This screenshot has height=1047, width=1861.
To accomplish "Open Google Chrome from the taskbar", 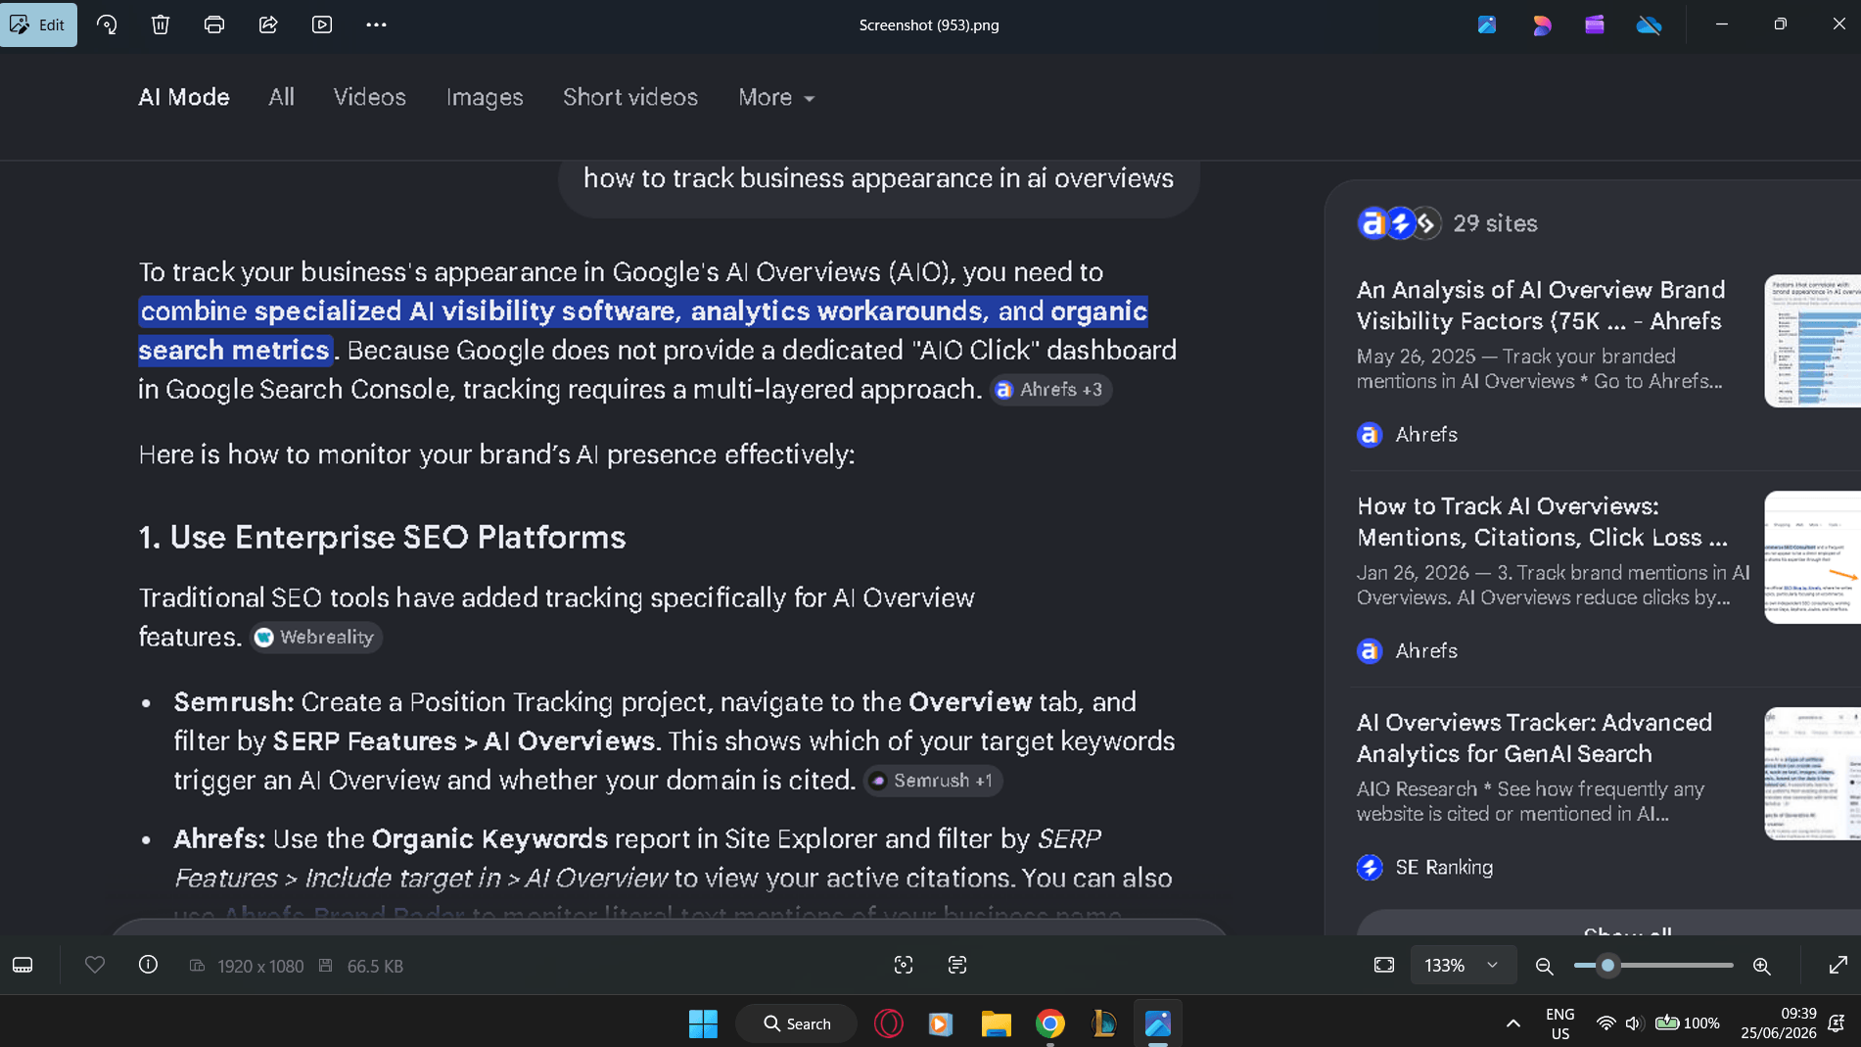I will [1050, 1023].
